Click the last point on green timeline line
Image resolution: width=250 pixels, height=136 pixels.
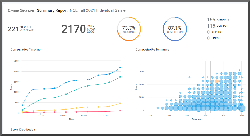coord(120,77)
